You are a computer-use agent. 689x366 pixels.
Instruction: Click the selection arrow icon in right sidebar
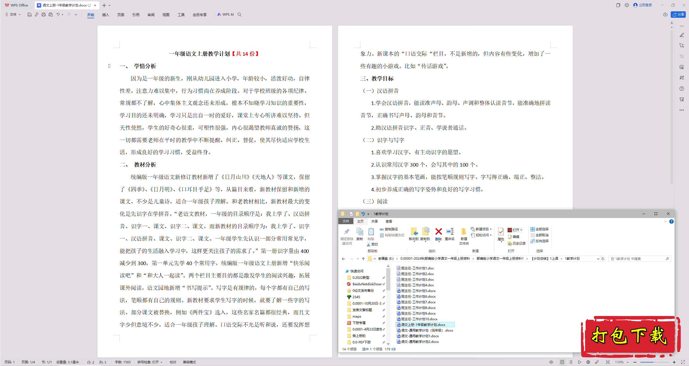point(682,45)
